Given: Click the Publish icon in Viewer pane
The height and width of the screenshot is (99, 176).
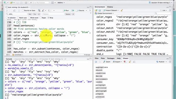Looking at the screenshot, I should point(157,62).
